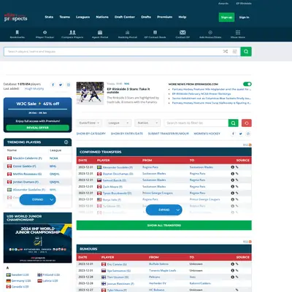Open the EP Contact Book icon

click(155, 32)
